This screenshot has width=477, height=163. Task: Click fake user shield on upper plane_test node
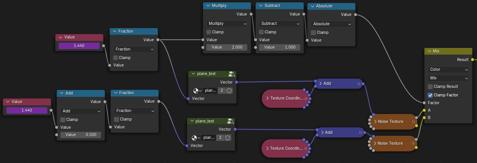(229, 90)
